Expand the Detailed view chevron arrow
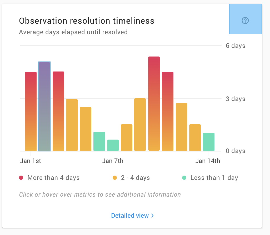The width and height of the screenshot is (270, 235). coord(152,216)
